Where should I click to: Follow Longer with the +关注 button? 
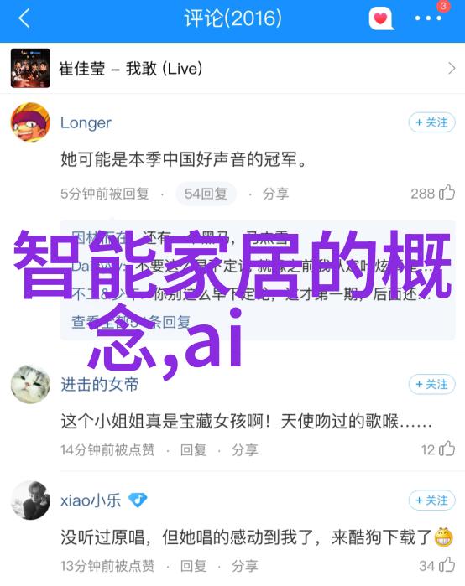(431, 122)
